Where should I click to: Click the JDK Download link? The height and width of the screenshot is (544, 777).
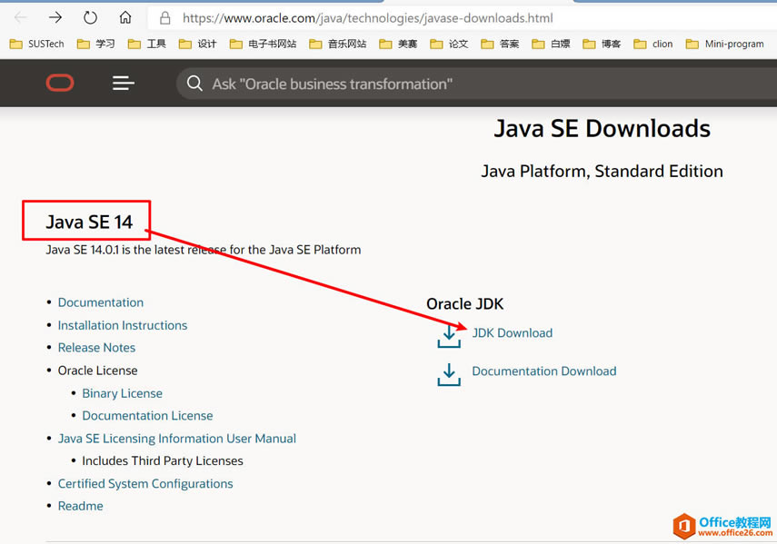pyautogui.click(x=512, y=332)
